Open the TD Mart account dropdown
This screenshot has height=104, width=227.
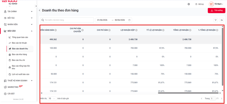(216, 4)
